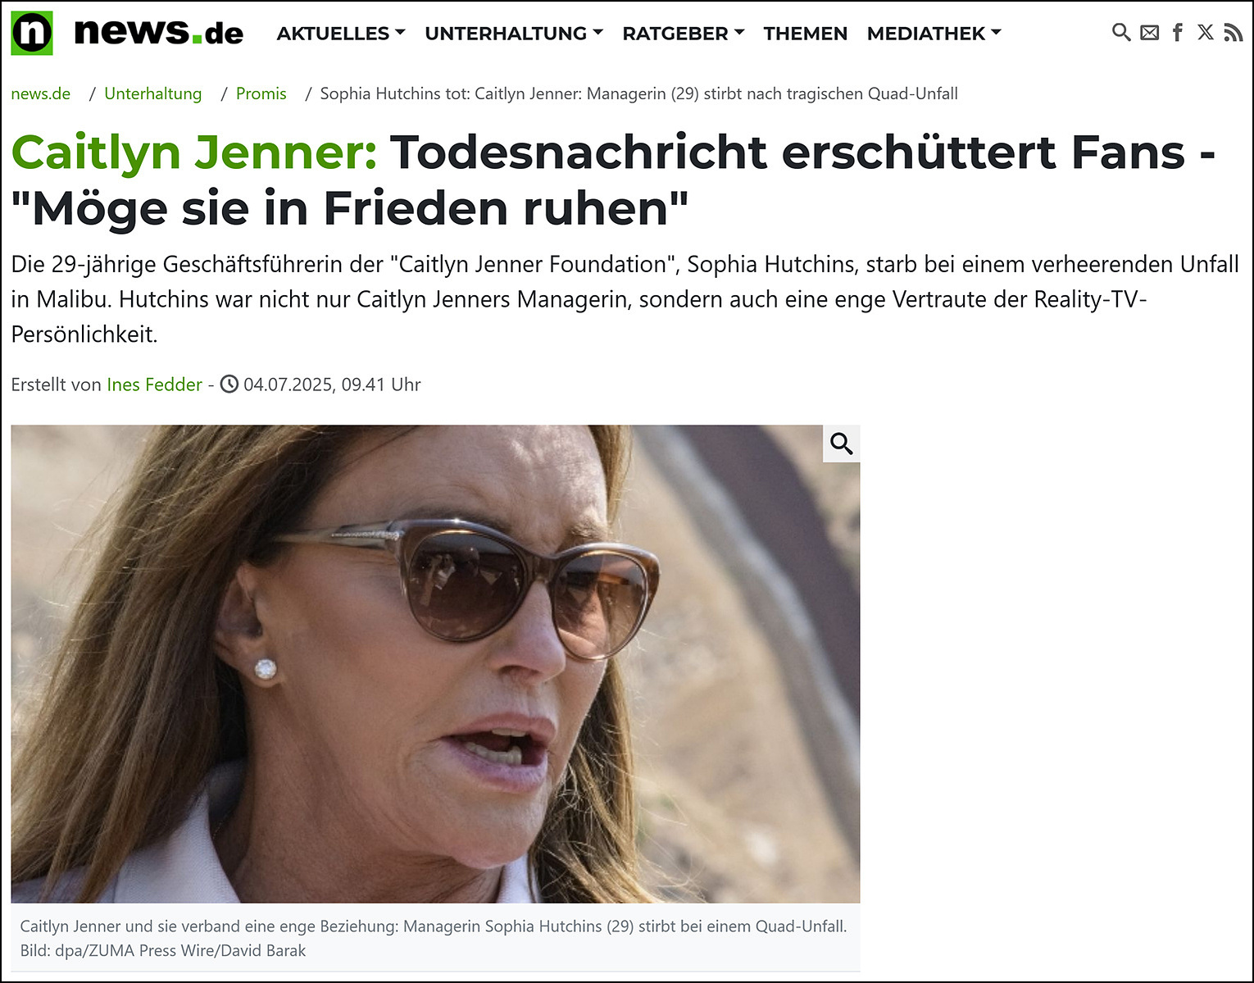Expand the MEDIATHEK dropdown menu

coord(934,34)
